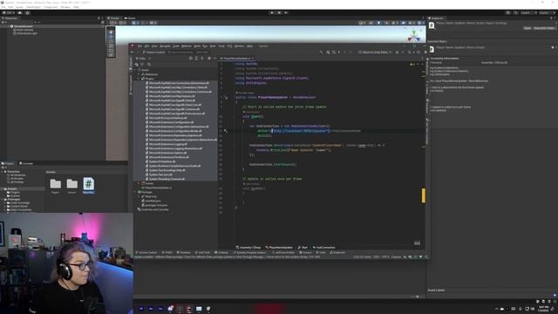This screenshot has width=558, height=314.
Task: Select Scratches and Consoles in Rider explorer
Action: pyautogui.click(x=153, y=209)
